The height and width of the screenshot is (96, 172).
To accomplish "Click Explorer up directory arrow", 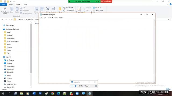I will click(12, 19).
